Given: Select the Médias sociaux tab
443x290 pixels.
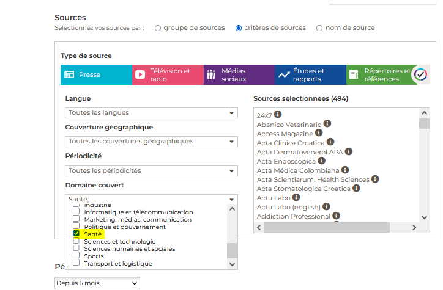Looking at the screenshot, I should click(239, 74).
